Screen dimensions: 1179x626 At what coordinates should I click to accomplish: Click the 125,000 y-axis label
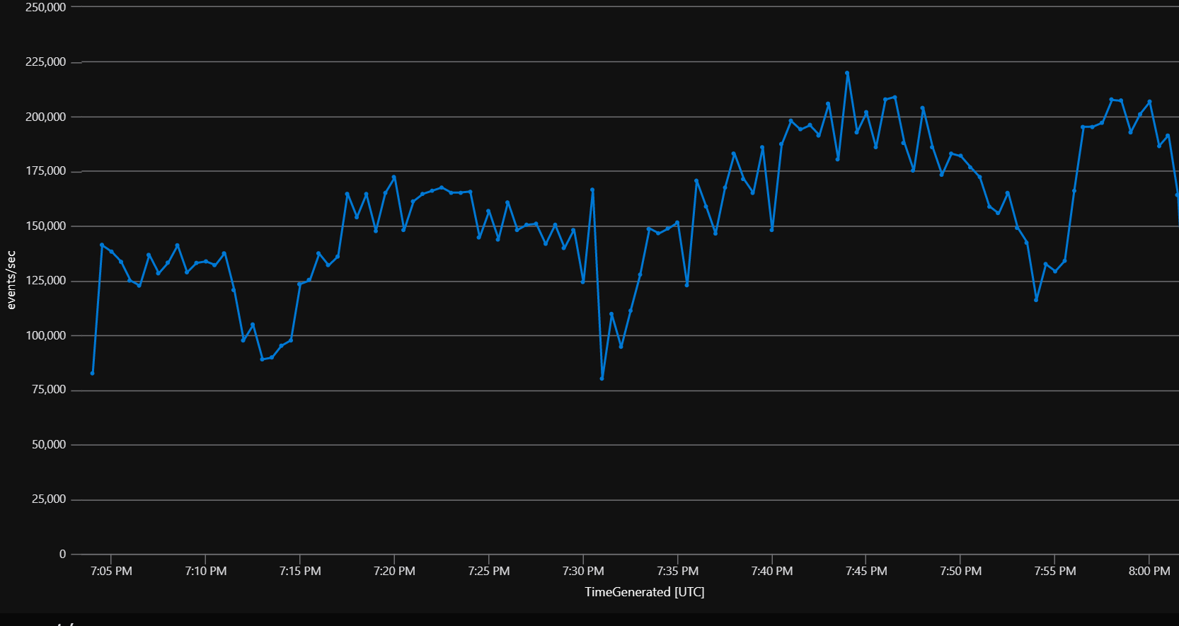click(x=46, y=281)
